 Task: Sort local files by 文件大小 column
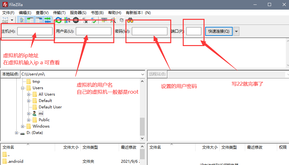point(68,147)
